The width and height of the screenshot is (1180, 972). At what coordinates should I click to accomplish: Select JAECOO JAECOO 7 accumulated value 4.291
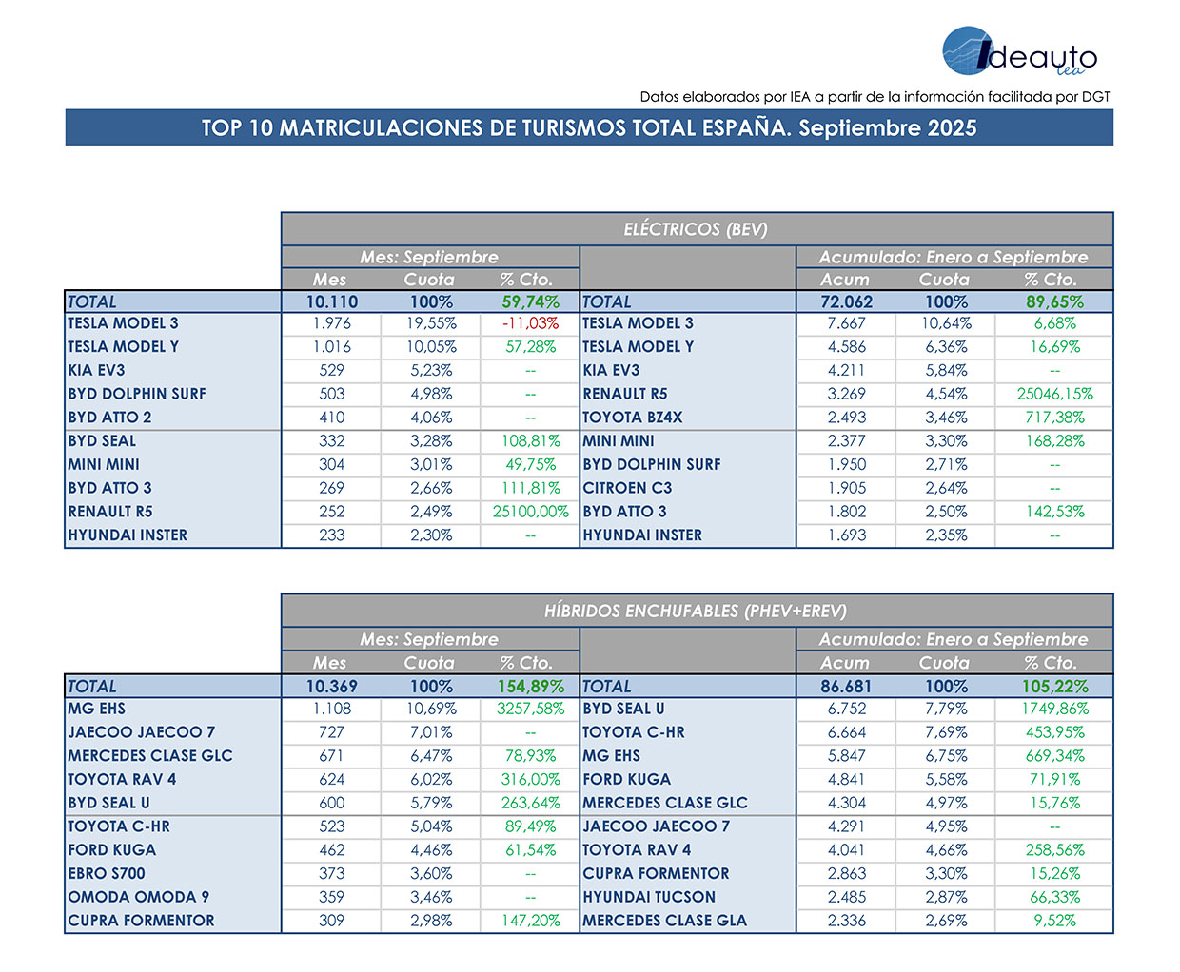847,826
